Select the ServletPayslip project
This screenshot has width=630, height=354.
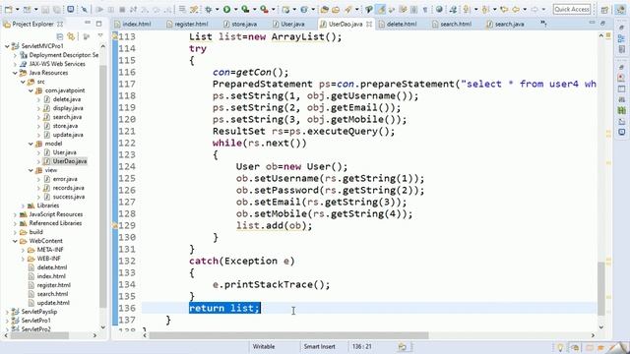click(39, 312)
